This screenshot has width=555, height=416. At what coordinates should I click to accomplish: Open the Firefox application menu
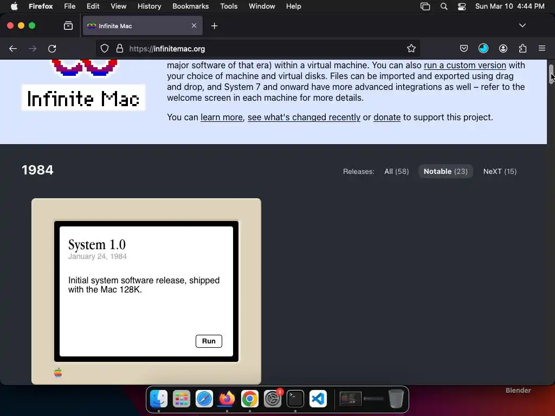click(x=41, y=6)
